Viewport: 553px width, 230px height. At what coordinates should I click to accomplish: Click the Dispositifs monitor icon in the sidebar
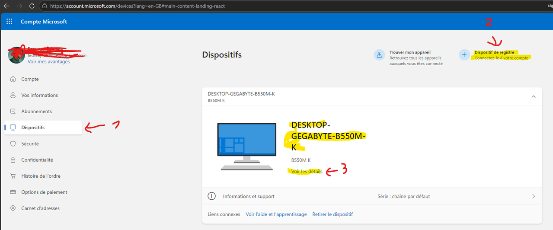13,128
